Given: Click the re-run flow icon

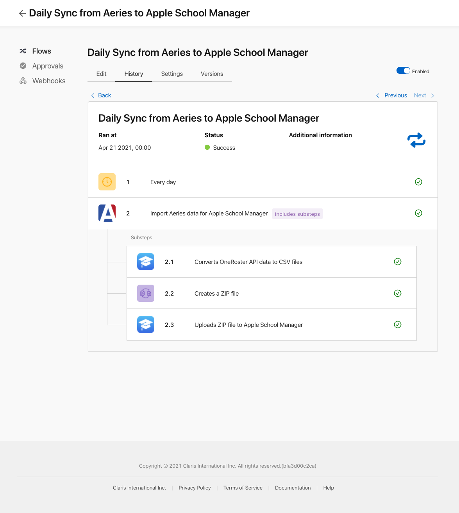Looking at the screenshot, I should pyautogui.click(x=416, y=140).
